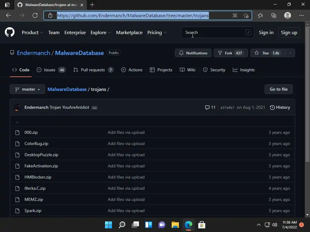Image resolution: width=310 pixels, height=232 pixels.
Task: Open Chat app on taskbar
Action: click(x=162, y=225)
